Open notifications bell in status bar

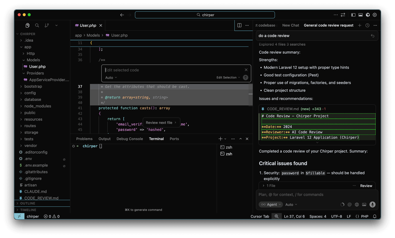375,216
